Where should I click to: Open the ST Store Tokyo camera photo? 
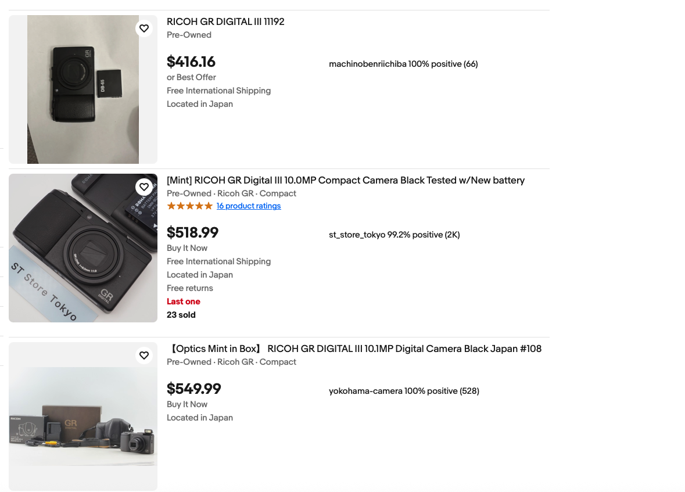point(83,248)
